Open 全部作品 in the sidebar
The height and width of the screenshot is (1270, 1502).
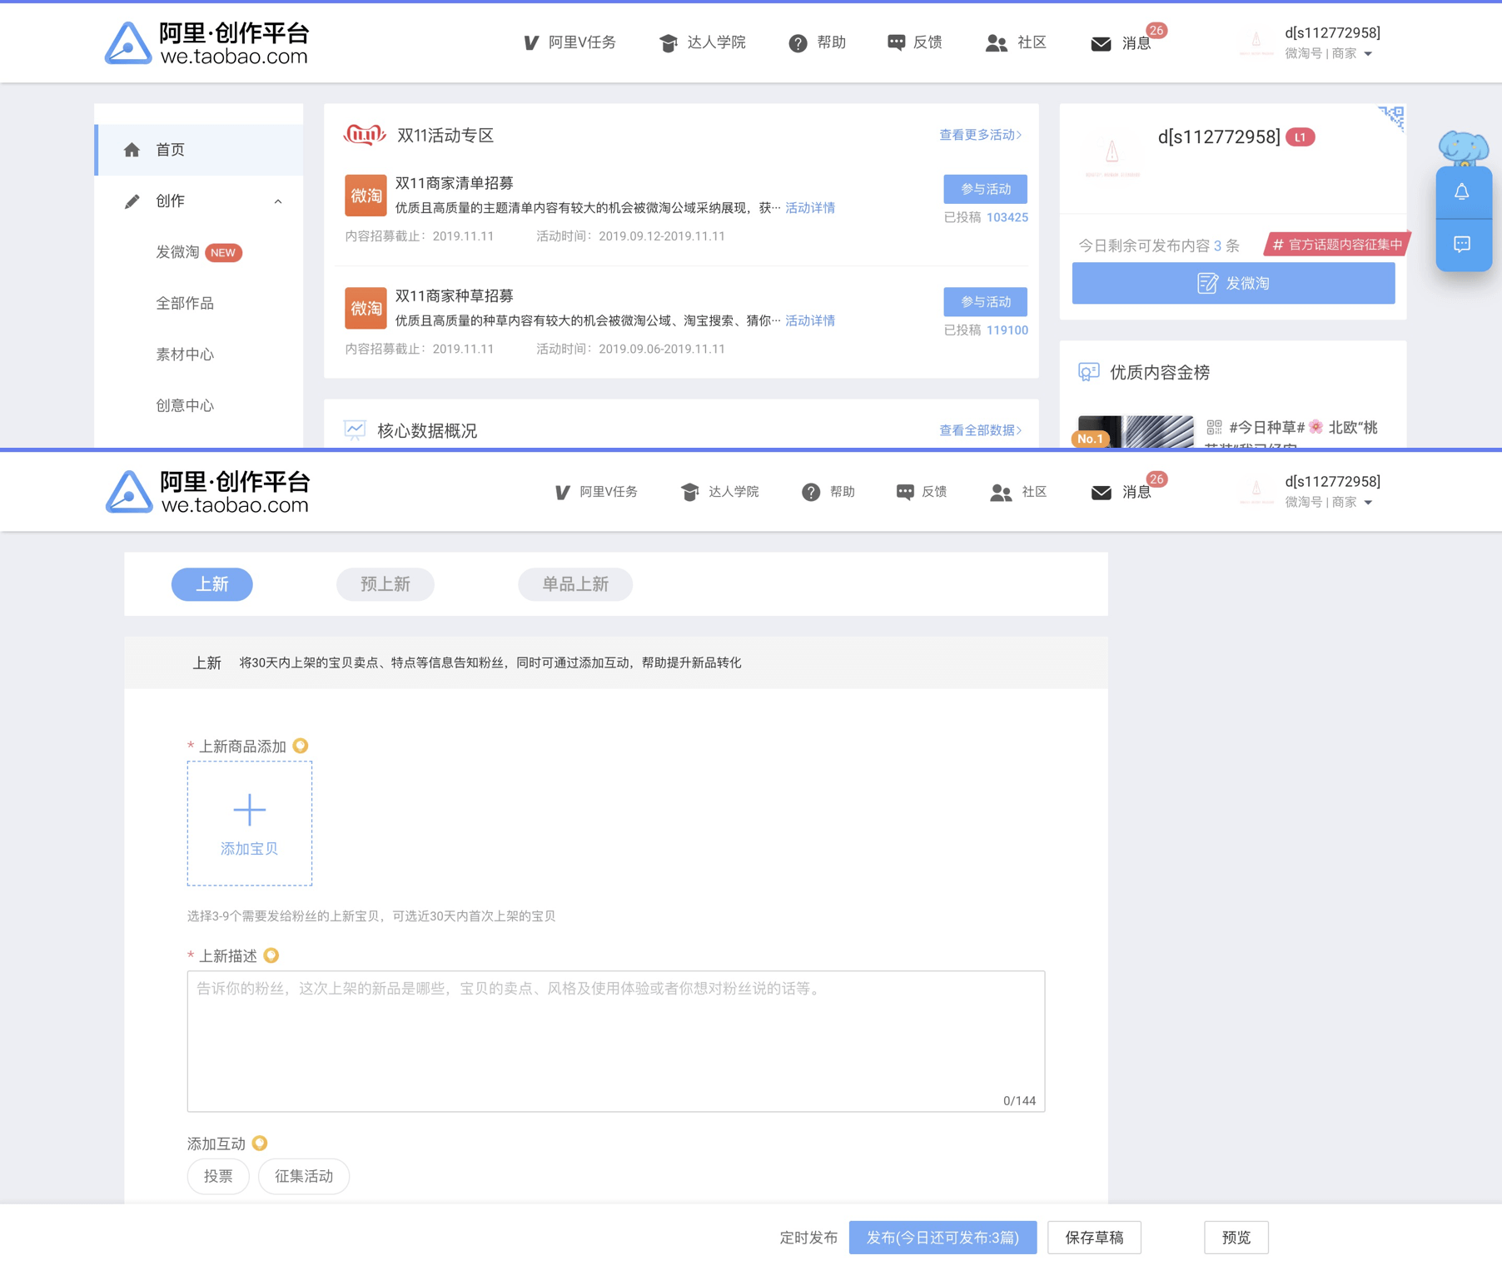185,303
